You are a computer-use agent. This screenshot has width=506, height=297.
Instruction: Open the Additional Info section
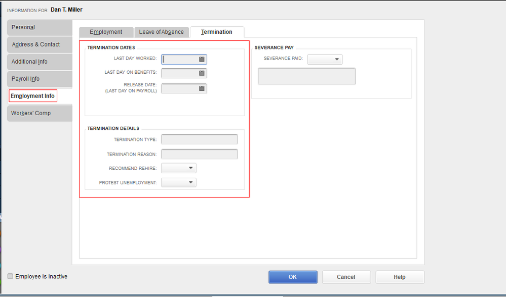coord(40,62)
